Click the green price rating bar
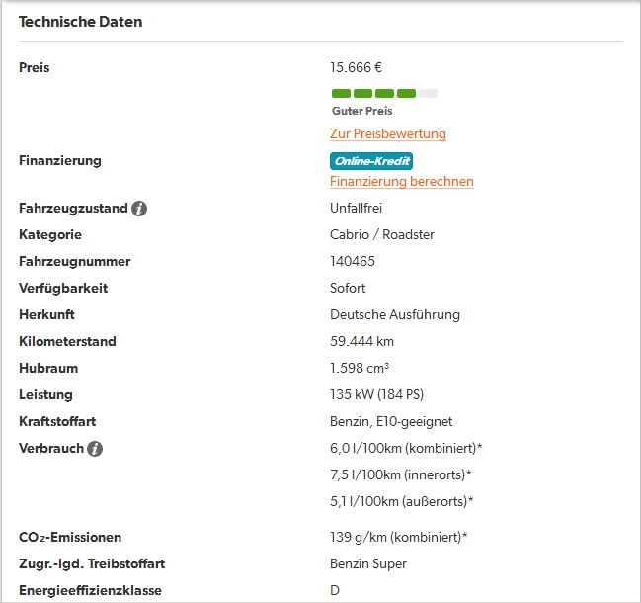 pyautogui.click(x=384, y=93)
